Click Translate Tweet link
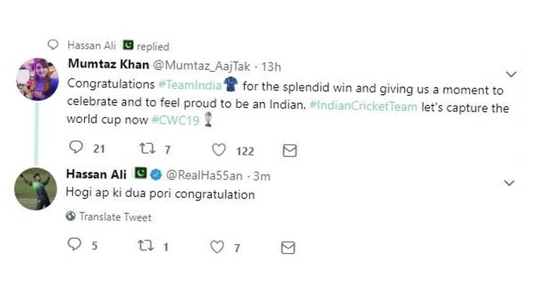This screenshot has width=539, height=302. coord(115,216)
